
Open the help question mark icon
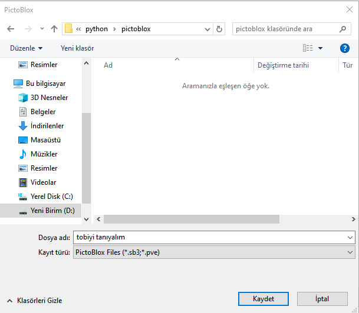click(345, 48)
